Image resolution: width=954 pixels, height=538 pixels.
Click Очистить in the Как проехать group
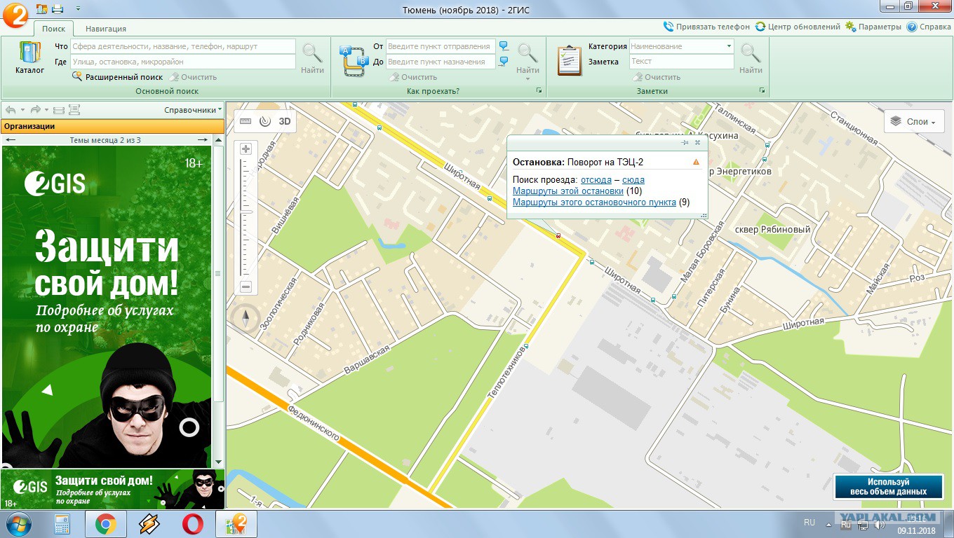(412, 77)
